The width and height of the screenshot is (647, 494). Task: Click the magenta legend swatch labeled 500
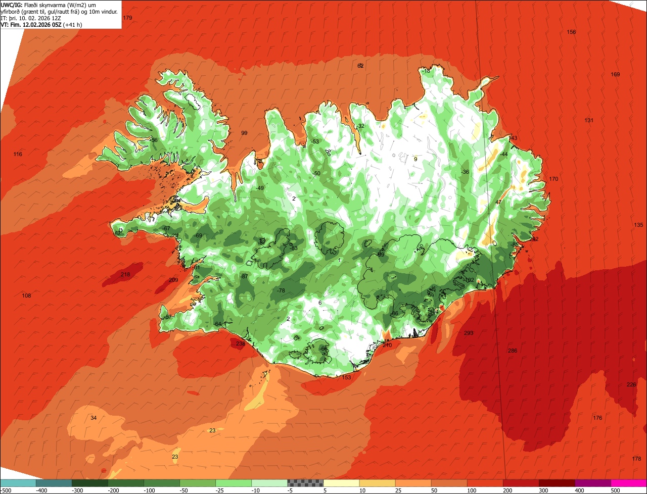[x=629, y=483]
